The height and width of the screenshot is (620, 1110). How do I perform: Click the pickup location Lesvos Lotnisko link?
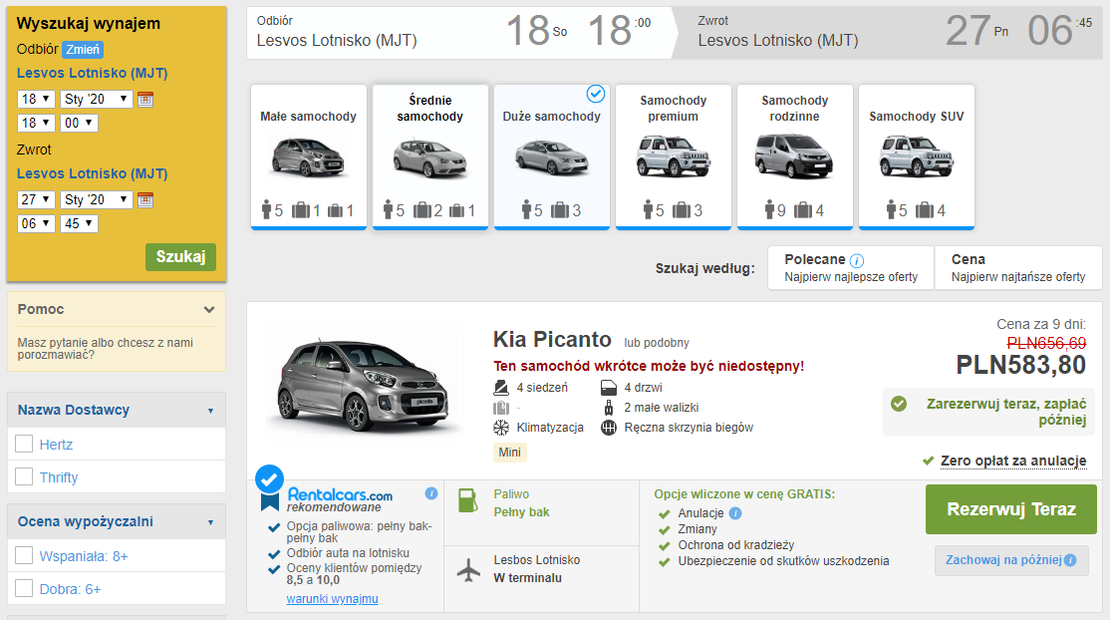pos(92,73)
